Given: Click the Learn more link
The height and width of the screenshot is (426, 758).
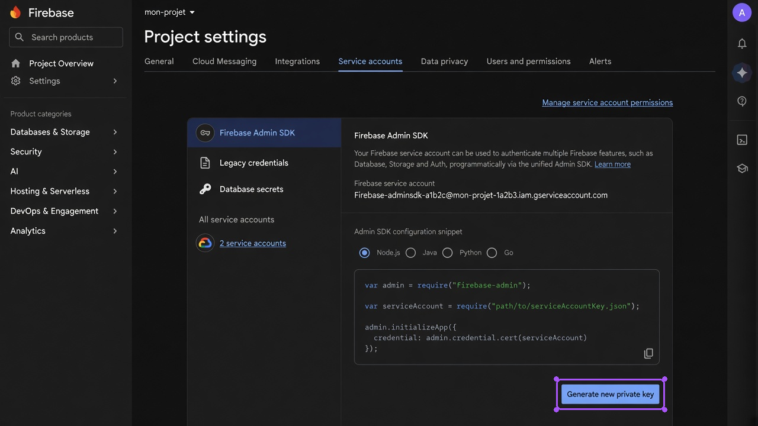Looking at the screenshot, I should [x=612, y=164].
